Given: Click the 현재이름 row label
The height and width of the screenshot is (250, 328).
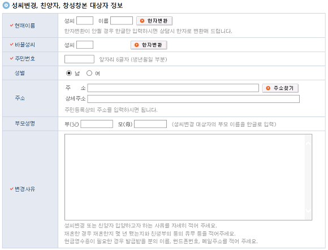Looking at the screenshot, I should pyautogui.click(x=25, y=25).
